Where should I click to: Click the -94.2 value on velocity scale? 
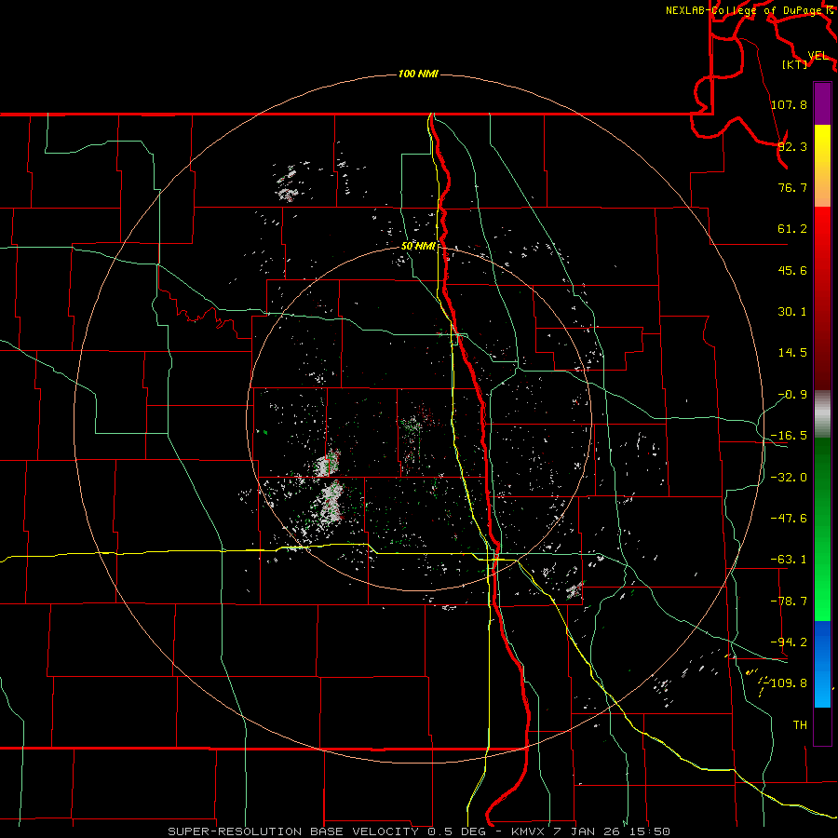click(x=789, y=642)
